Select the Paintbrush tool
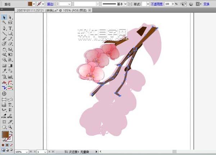 point(4,39)
